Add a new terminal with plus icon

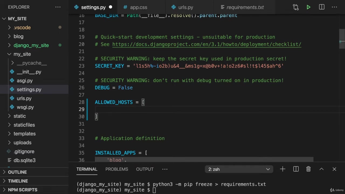point(282,169)
